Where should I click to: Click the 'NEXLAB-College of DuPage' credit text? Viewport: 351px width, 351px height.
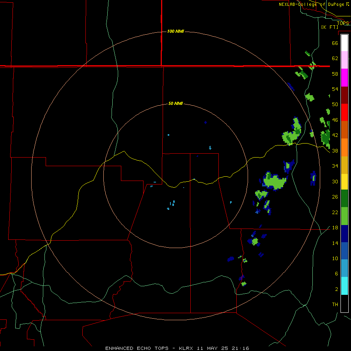(311, 4)
